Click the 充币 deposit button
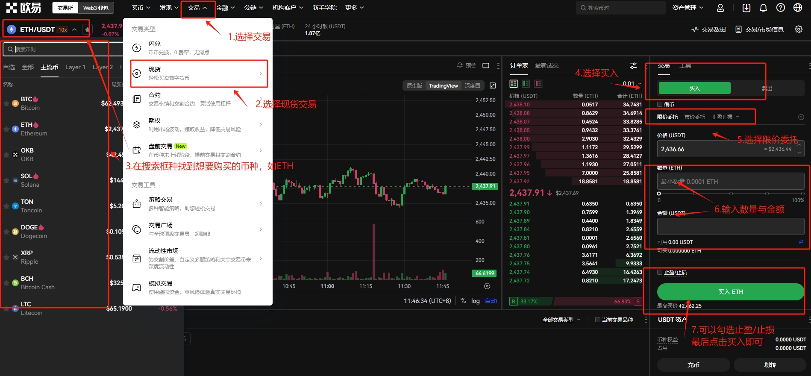This screenshot has height=376, width=811. pos(693,365)
